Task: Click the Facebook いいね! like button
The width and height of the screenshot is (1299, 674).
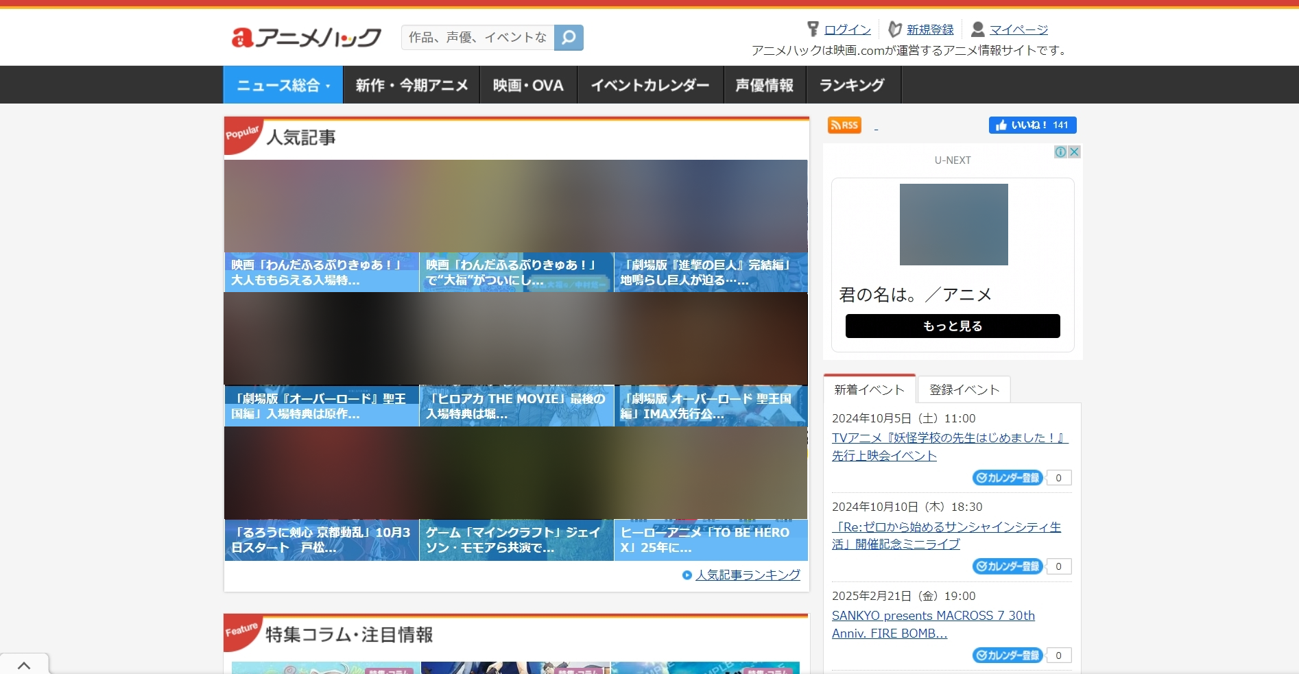Action: click(x=1032, y=125)
